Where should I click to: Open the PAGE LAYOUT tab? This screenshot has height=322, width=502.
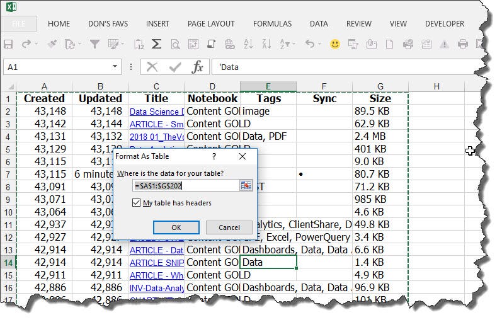[x=211, y=24]
